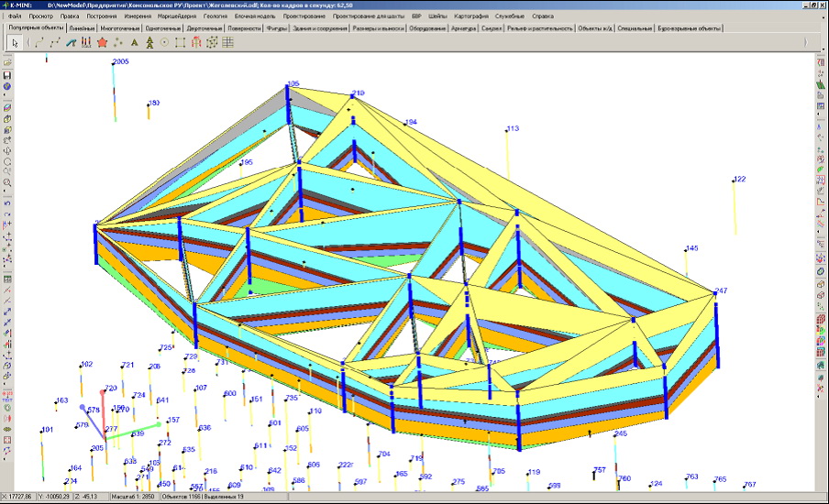Select the text label 'A' tool

tap(135, 42)
